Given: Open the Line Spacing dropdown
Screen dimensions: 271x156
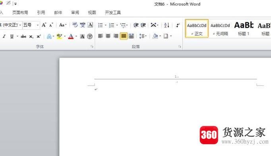Looking at the screenshot, I should [143, 36].
